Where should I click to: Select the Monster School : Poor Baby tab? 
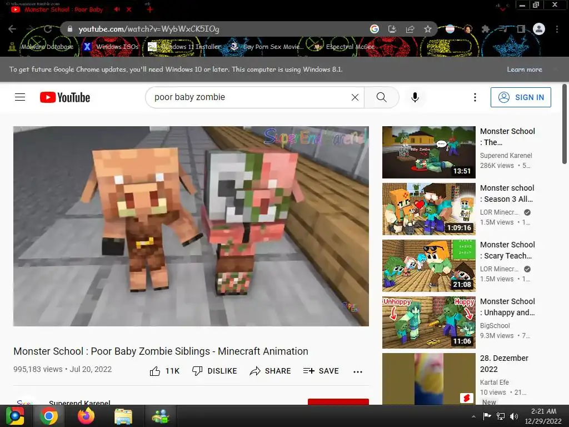63,9
